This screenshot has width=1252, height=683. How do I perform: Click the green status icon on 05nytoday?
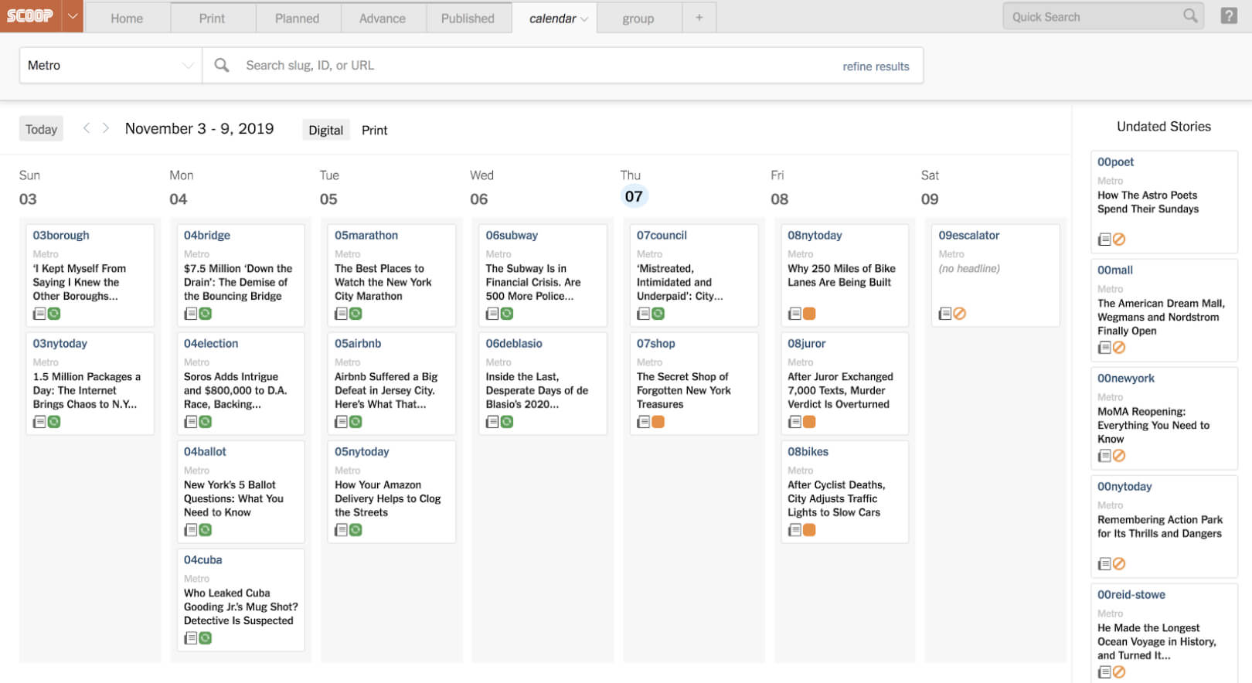356,530
